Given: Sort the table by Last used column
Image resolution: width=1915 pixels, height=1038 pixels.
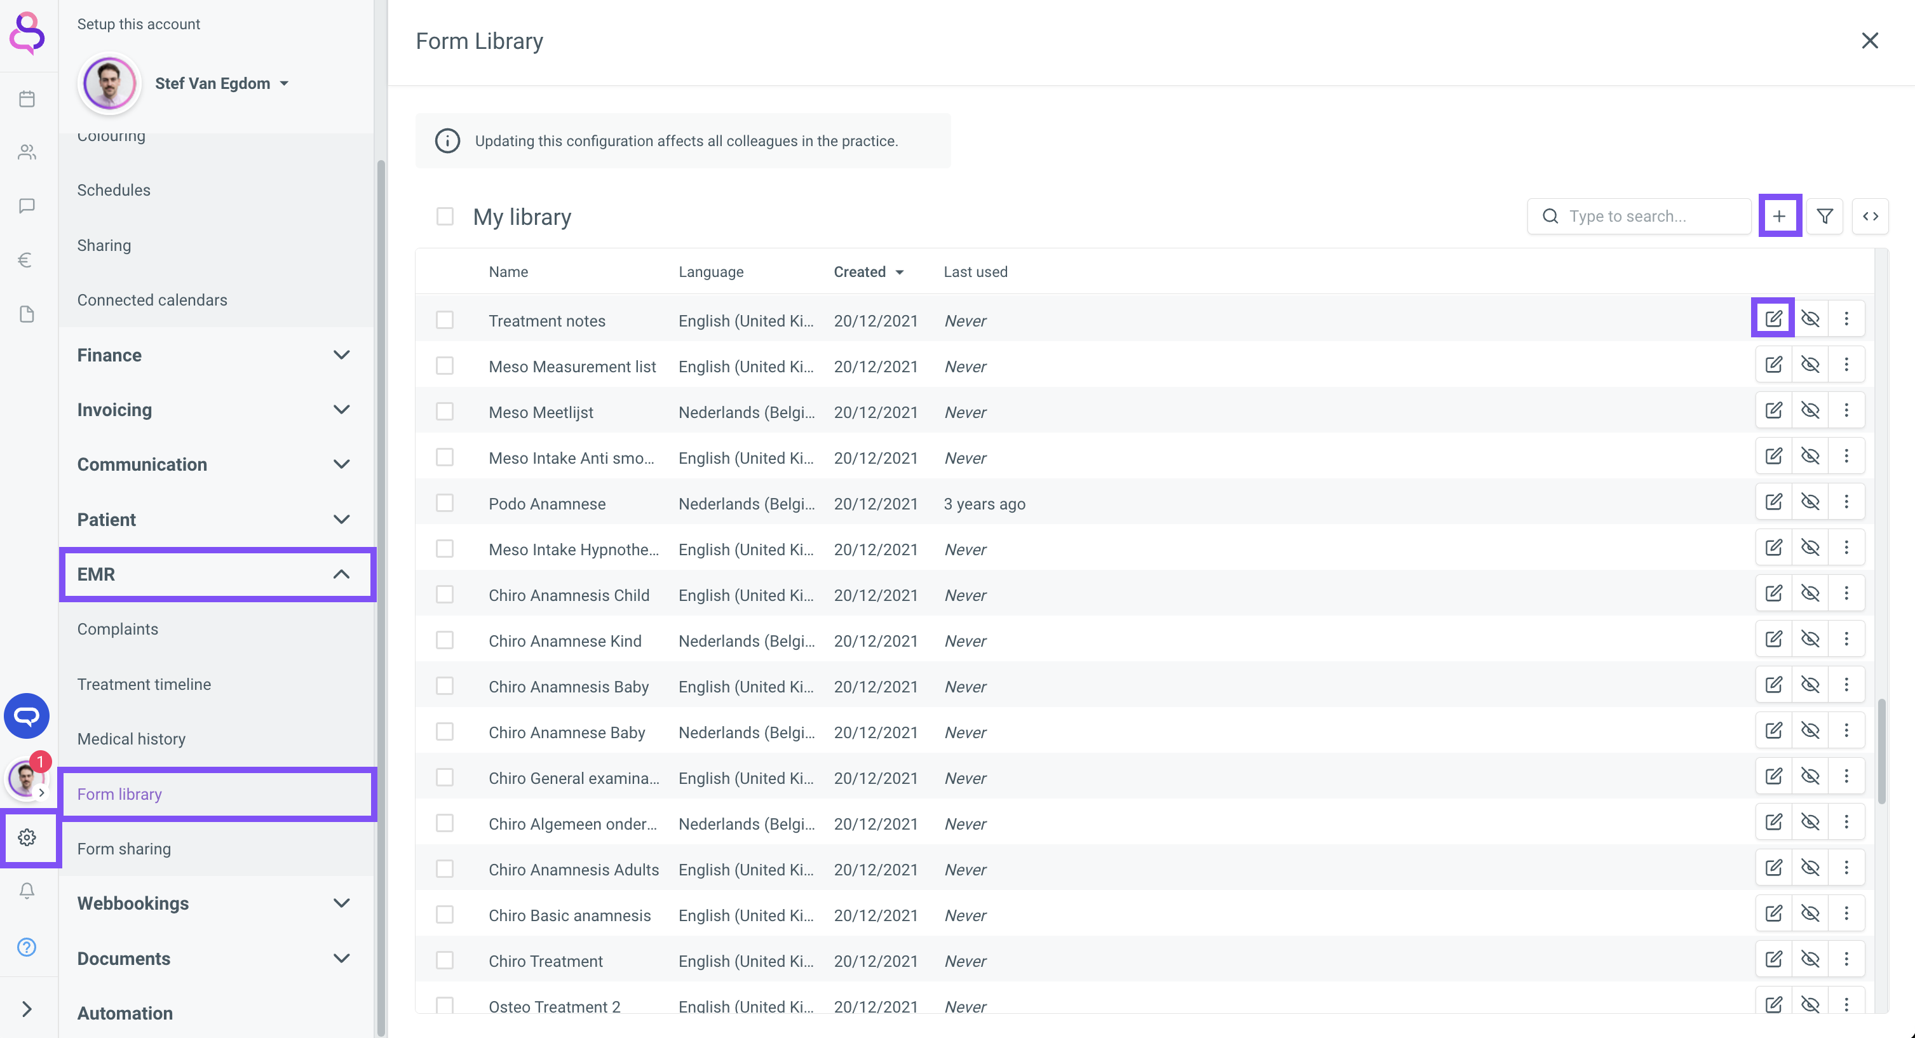Looking at the screenshot, I should pos(975,272).
